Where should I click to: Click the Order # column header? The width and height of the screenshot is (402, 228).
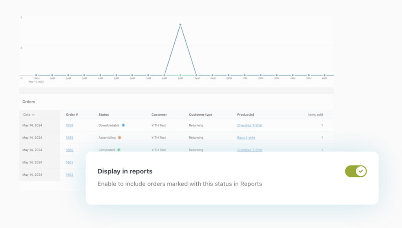[x=72, y=115]
